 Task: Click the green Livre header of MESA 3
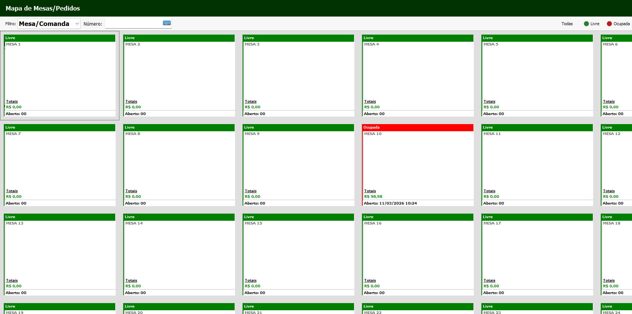click(x=298, y=38)
